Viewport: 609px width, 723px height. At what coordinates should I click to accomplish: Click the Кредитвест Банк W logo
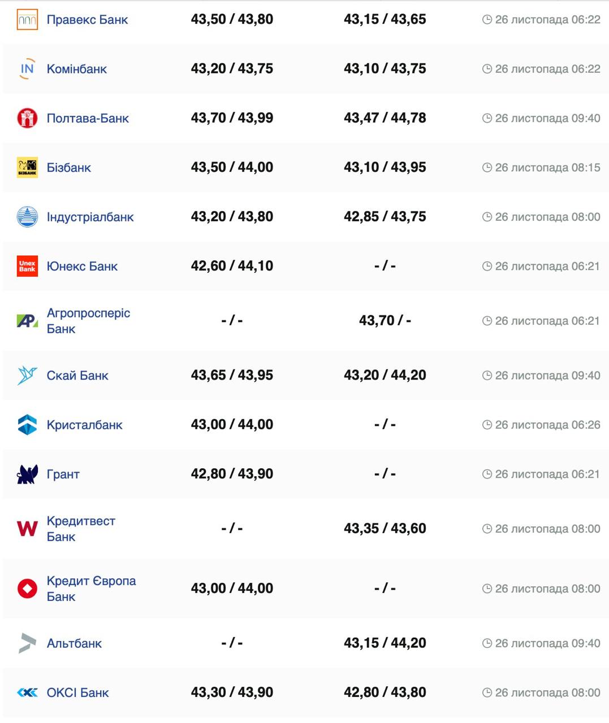pyautogui.click(x=27, y=529)
